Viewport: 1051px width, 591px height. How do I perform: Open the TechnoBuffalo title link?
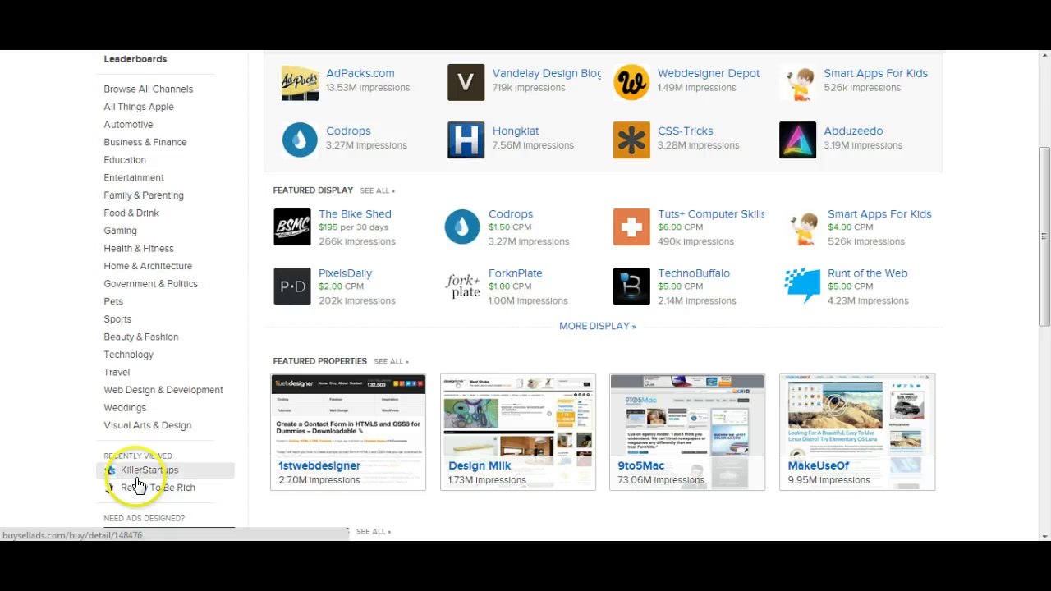pos(694,273)
